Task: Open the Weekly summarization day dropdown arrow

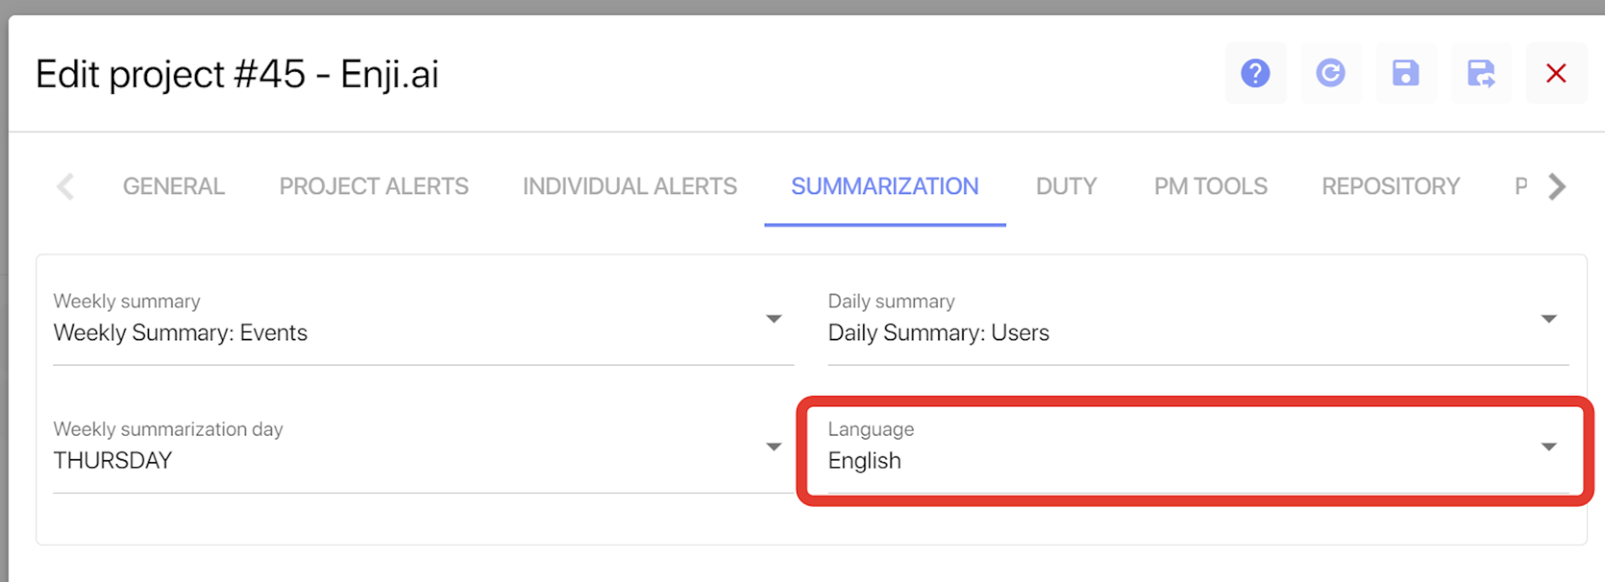Action: coord(773,447)
